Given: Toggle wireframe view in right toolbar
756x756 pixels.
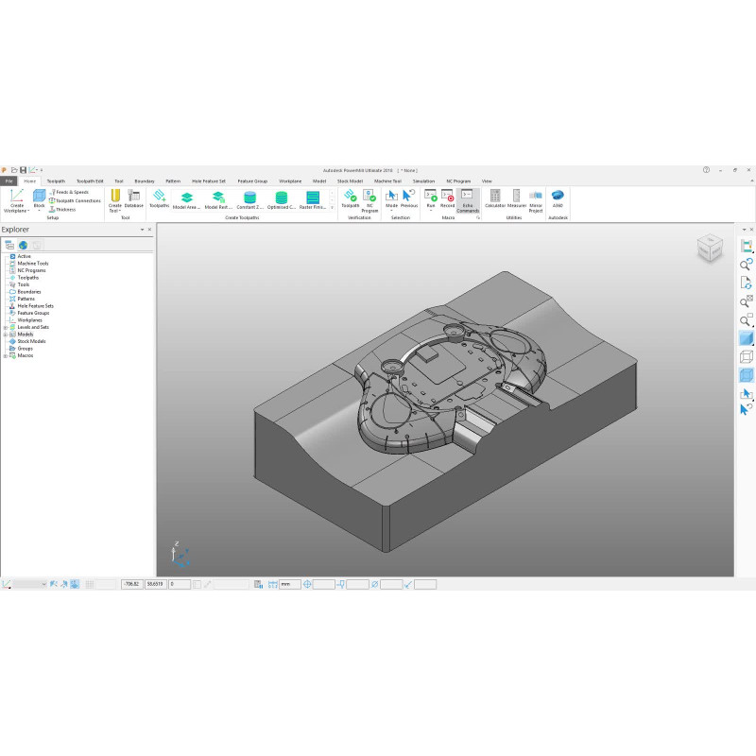Looking at the screenshot, I should (746, 356).
